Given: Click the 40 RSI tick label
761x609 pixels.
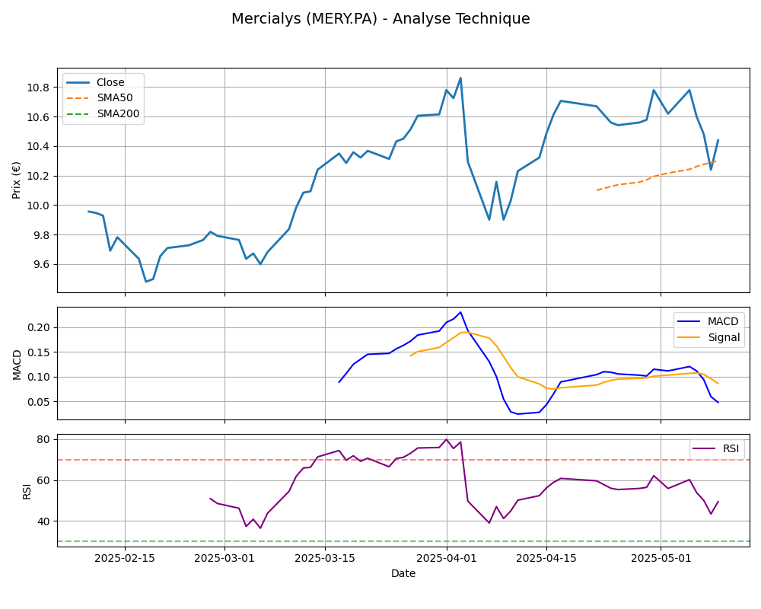Looking at the screenshot, I should 43,521.
